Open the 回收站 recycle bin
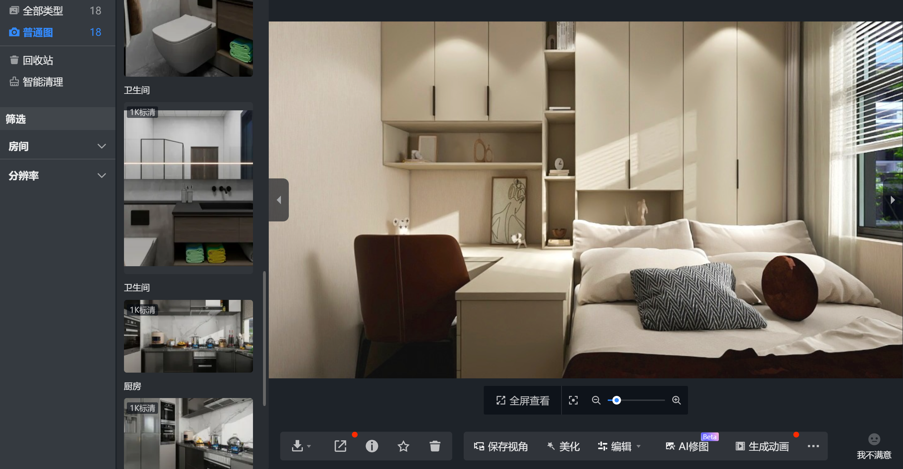The width and height of the screenshot is (903, 469). [38, 60]
